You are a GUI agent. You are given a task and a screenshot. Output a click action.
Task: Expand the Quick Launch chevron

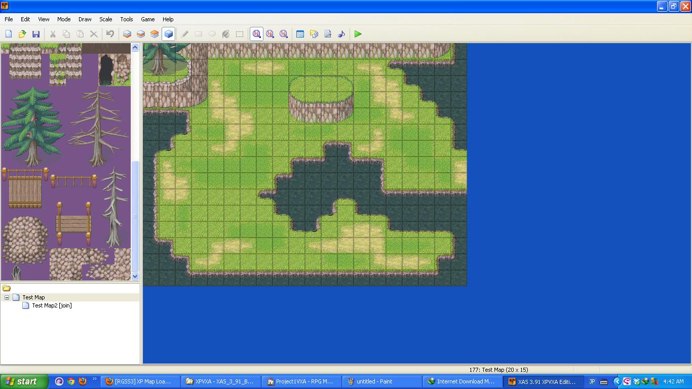coord(94,379)
